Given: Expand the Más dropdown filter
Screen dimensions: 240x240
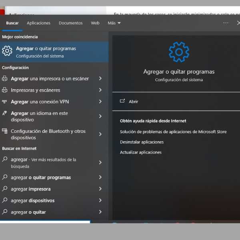Looking at the screenshot, I should click(x=114, y=23).
